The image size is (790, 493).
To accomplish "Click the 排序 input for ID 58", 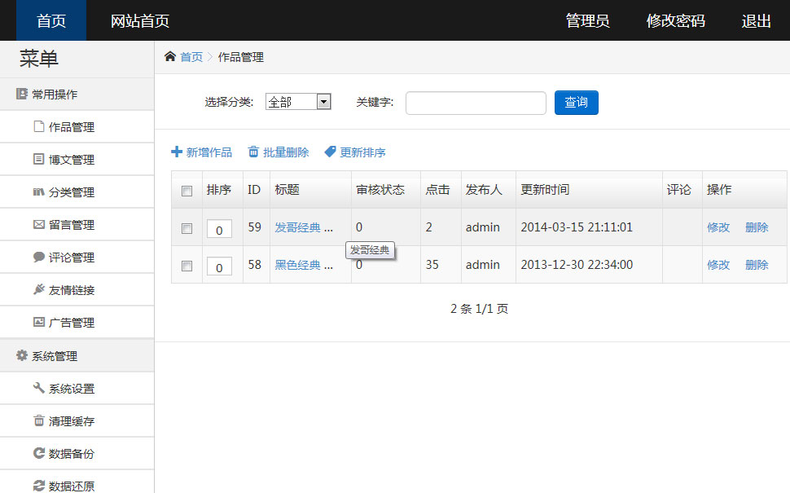I will pos(219,266).
